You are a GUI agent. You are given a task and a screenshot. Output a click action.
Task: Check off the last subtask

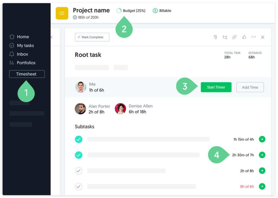tap(78, 187)
